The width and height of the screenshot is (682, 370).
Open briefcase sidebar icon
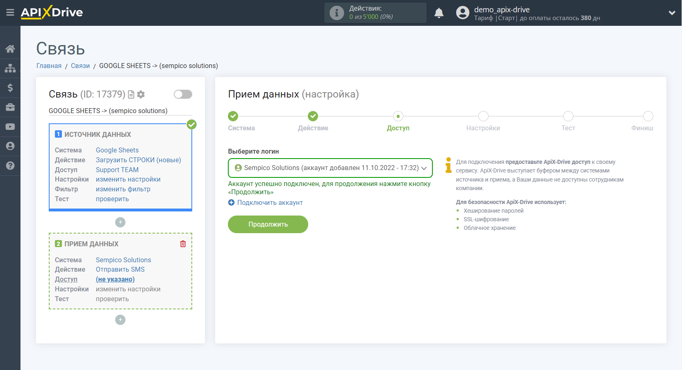pos(10,107)
